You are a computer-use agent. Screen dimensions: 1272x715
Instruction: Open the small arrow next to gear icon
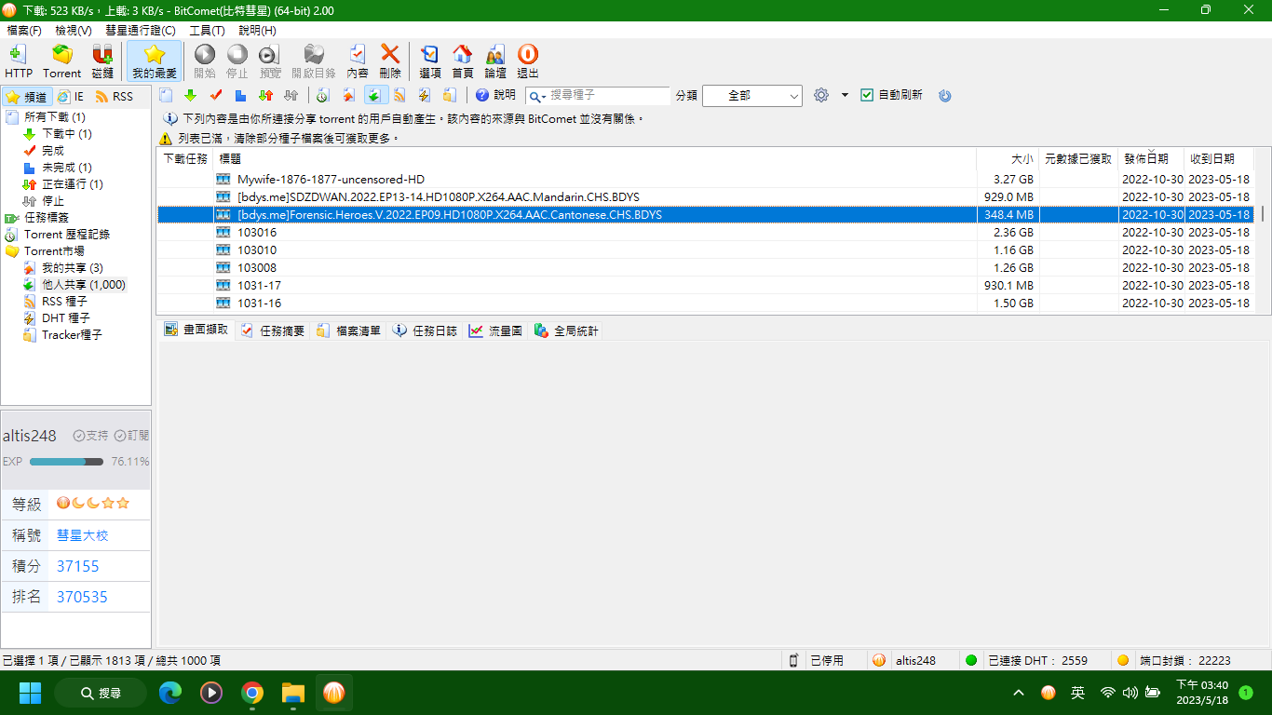pos(845,95)
